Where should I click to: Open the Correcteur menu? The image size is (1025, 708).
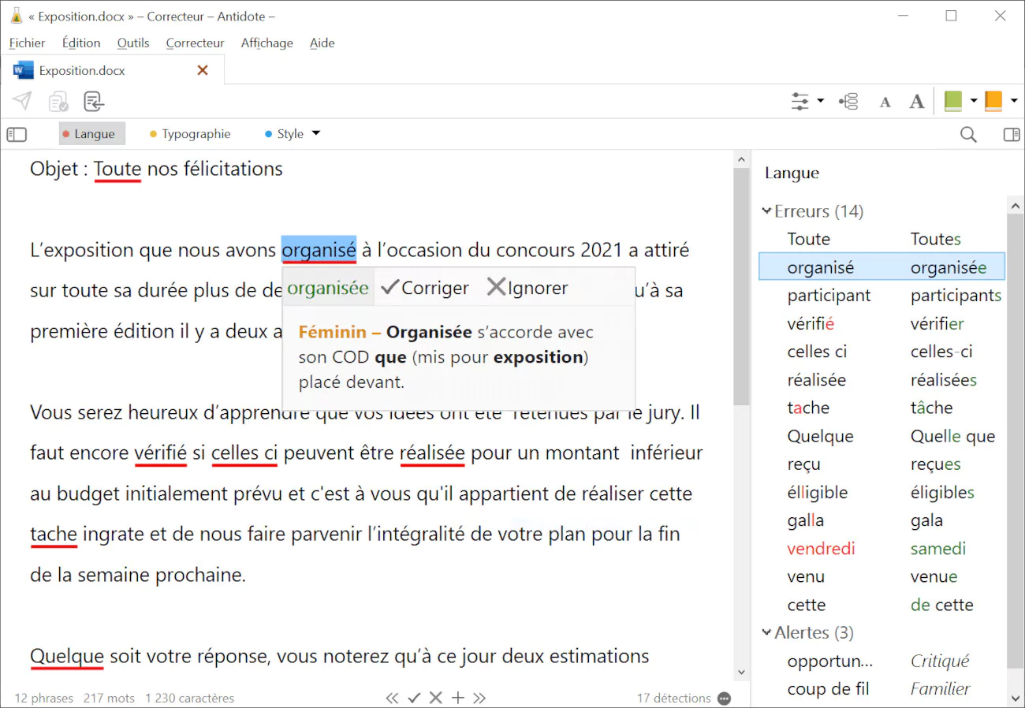coord(195,43)
